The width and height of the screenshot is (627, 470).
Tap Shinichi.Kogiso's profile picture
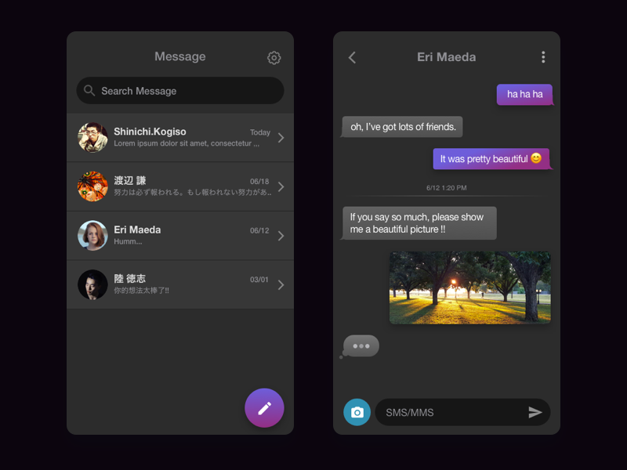tap(92, 137)
